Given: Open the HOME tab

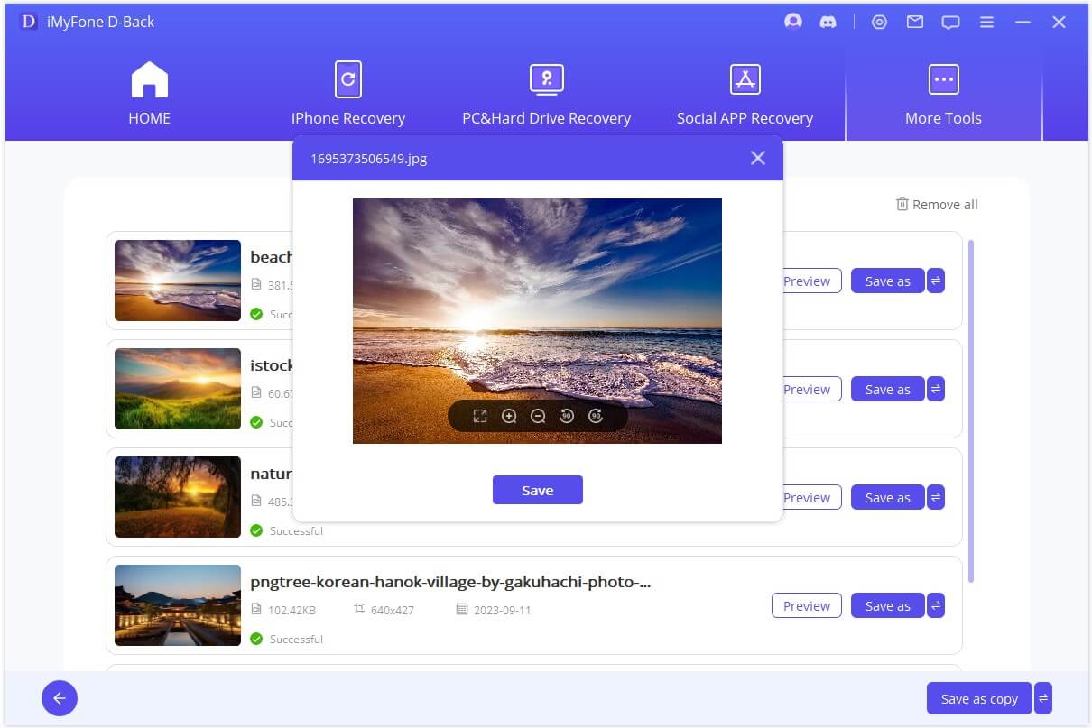Looking at the screenshot, I should tap(150, 93).
